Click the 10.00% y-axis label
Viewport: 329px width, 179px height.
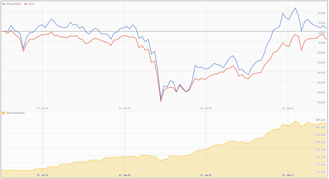(322, 13)
